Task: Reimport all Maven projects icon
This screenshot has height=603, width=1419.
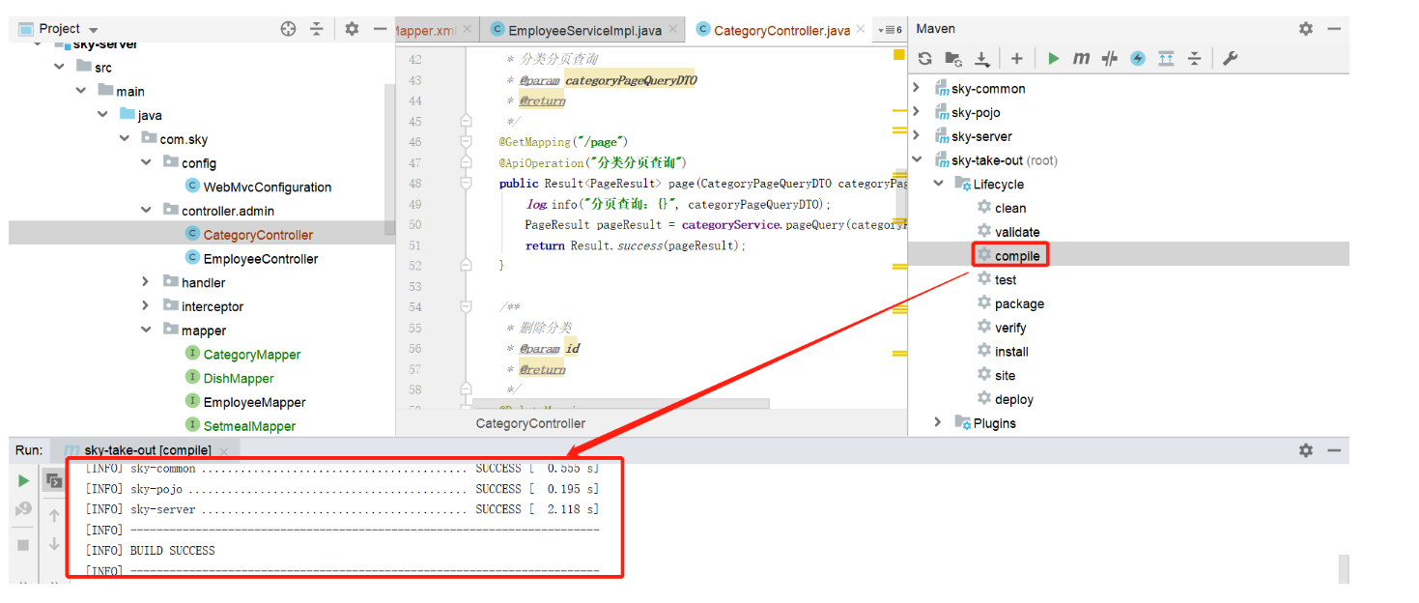Action: click(x=925, y=59)
